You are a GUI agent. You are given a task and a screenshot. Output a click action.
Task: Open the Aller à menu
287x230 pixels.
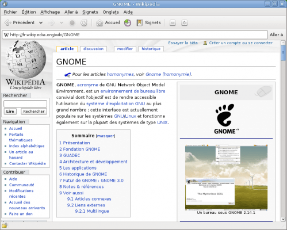(71, 12)
